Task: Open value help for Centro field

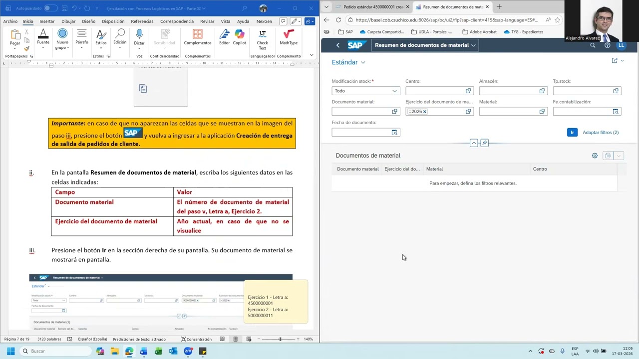Action: [x=468, y=91]
